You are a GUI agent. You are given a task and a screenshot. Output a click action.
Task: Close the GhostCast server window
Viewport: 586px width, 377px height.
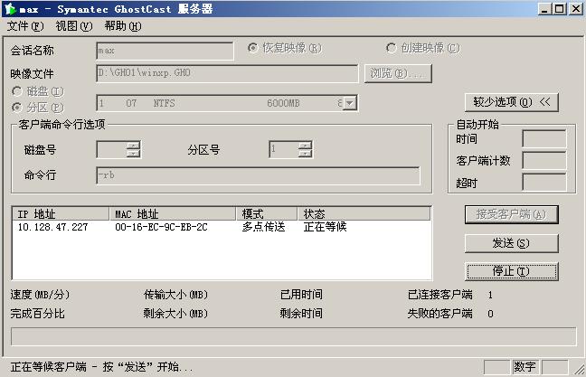576,9
